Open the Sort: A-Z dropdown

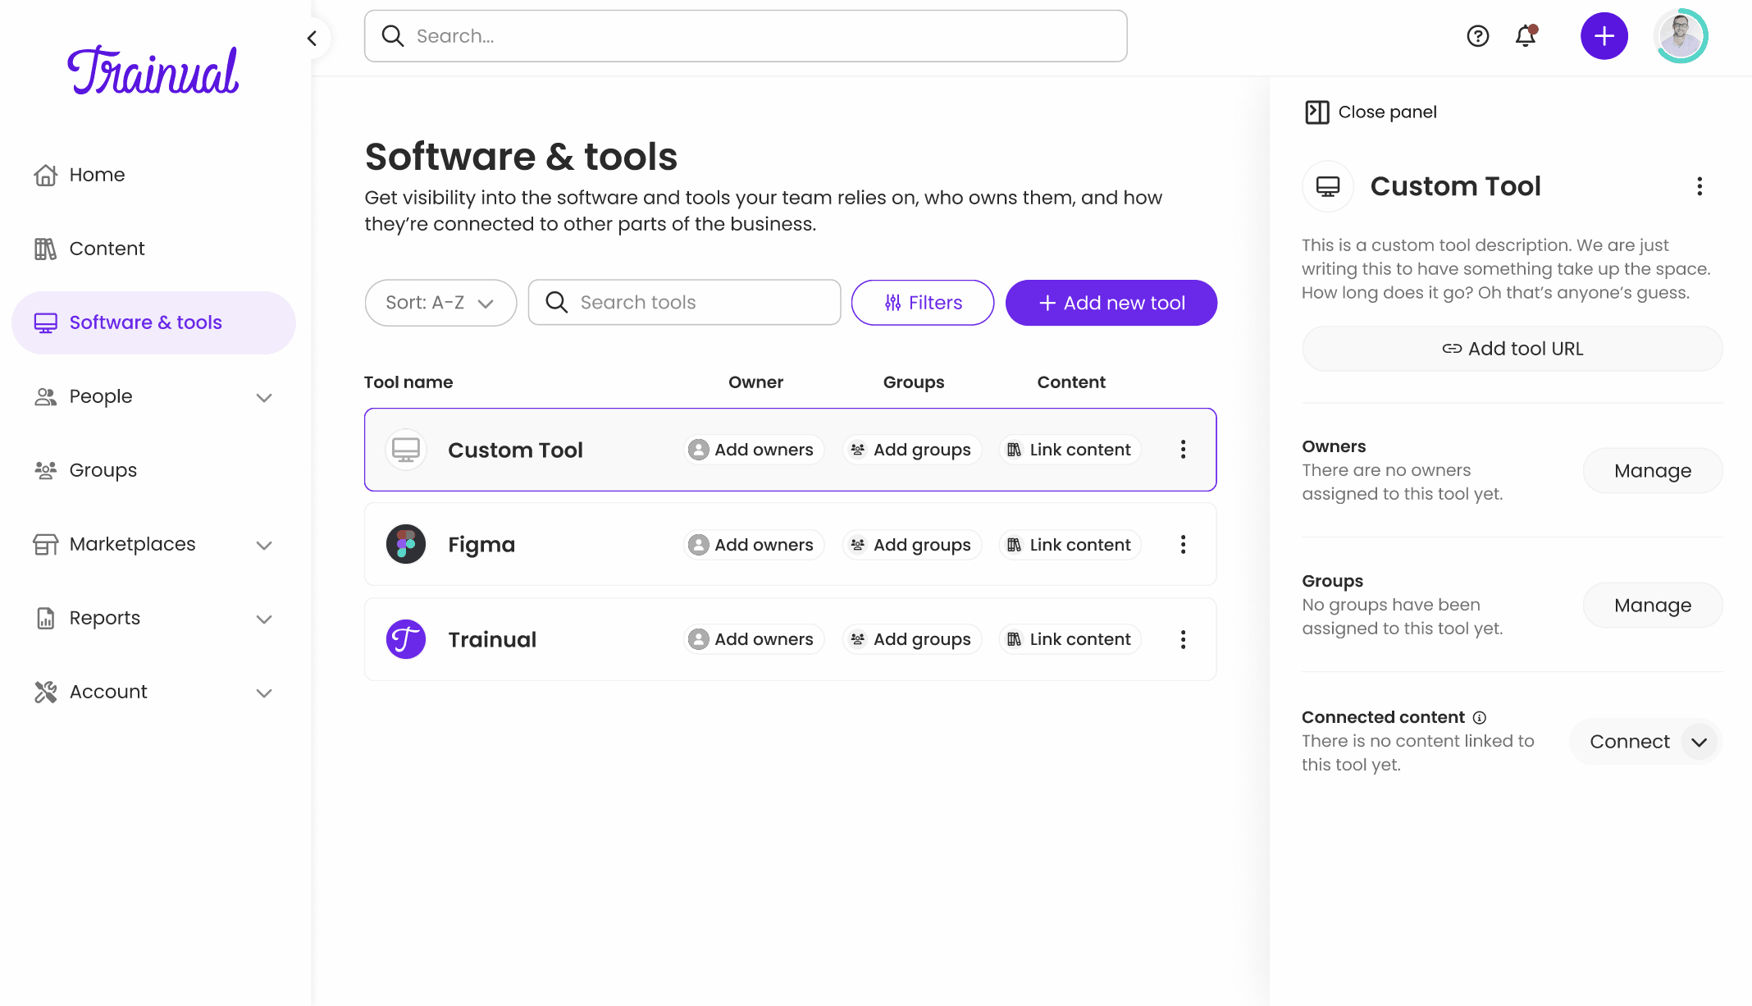point(440,303)
